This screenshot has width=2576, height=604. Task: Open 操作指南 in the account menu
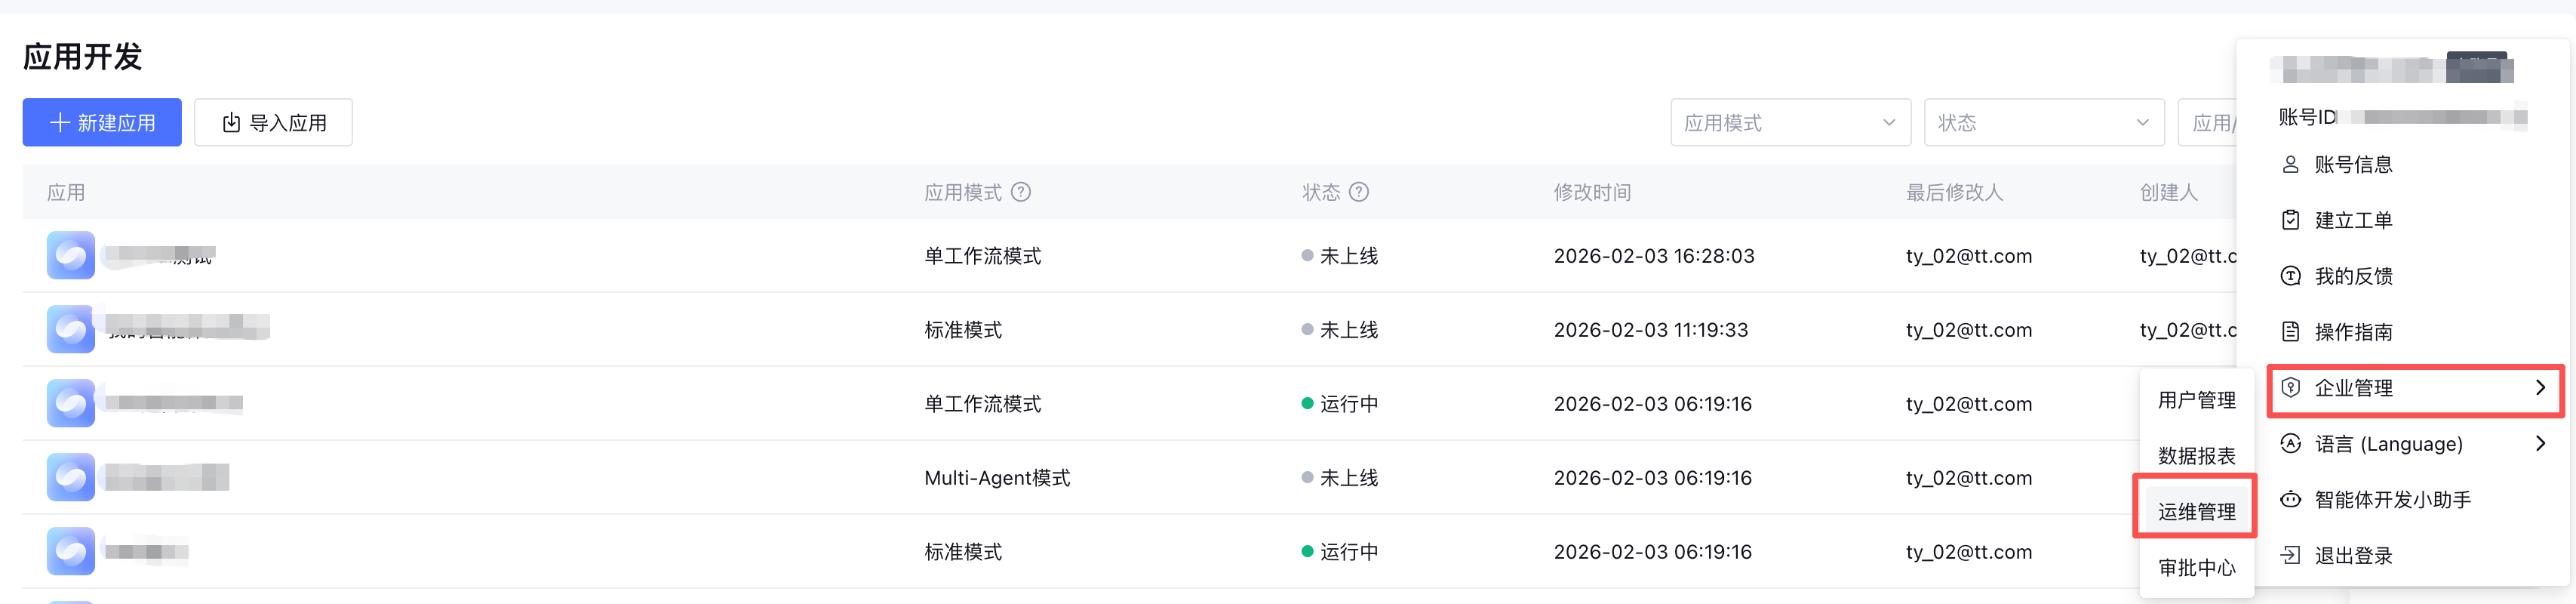tap(2352, 332)
